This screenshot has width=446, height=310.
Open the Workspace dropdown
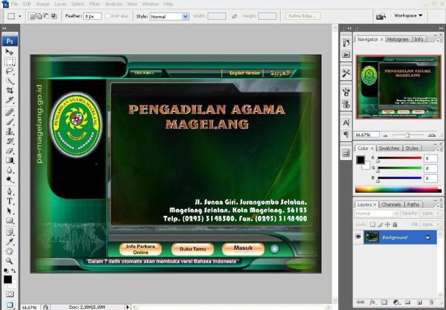click(408, 15)
